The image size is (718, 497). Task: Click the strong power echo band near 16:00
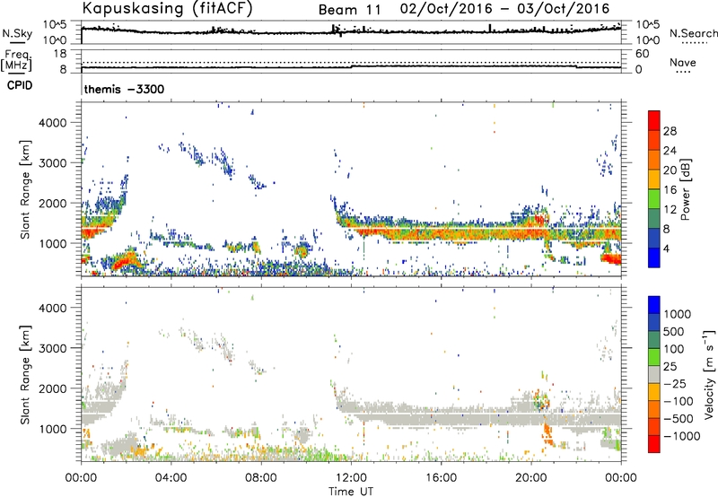[441, 233]
